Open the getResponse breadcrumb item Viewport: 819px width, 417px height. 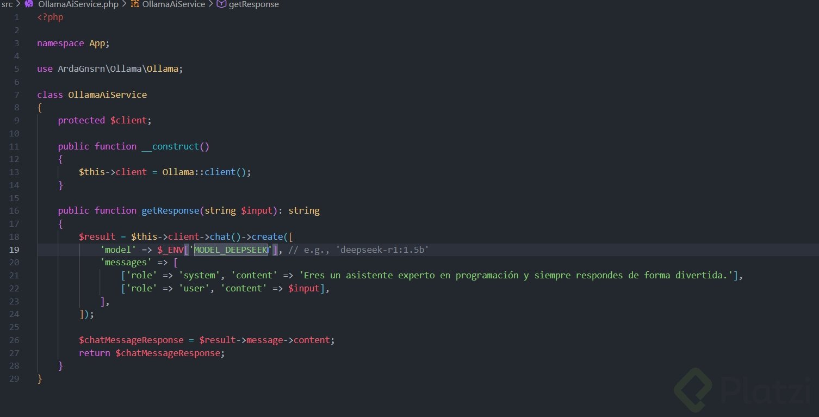(254, 4)
